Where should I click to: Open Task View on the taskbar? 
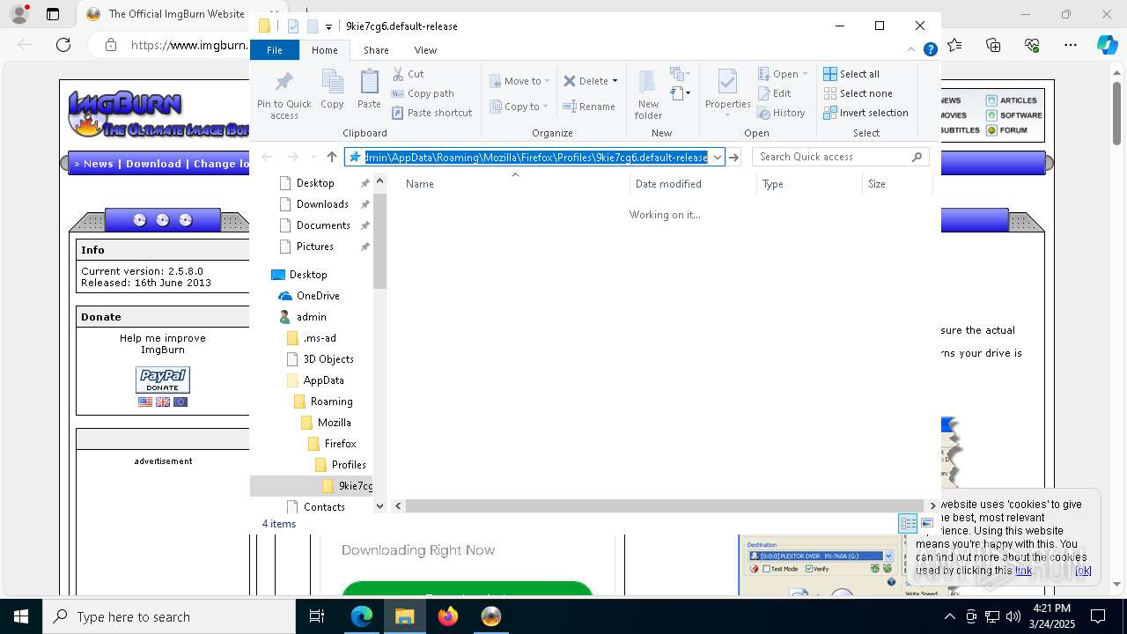click(317, 616)
